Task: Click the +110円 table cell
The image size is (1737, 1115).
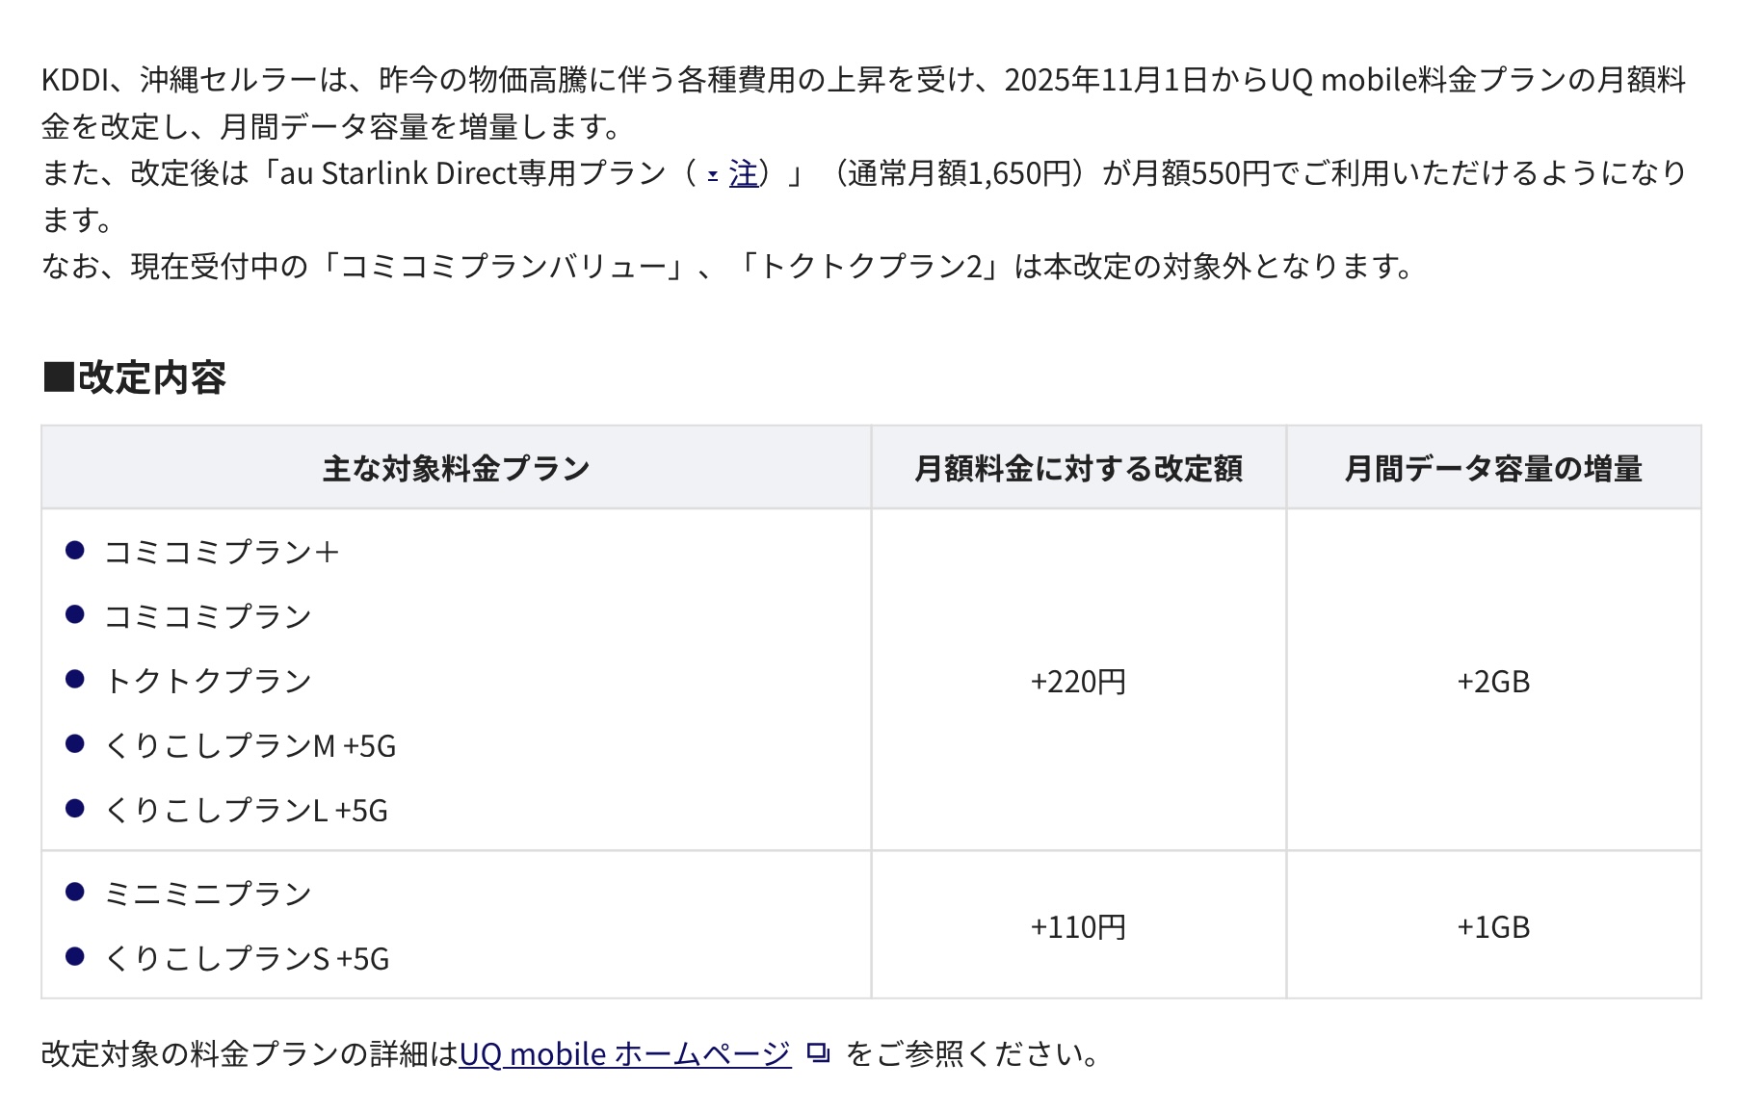Action: coord(1078,926)
